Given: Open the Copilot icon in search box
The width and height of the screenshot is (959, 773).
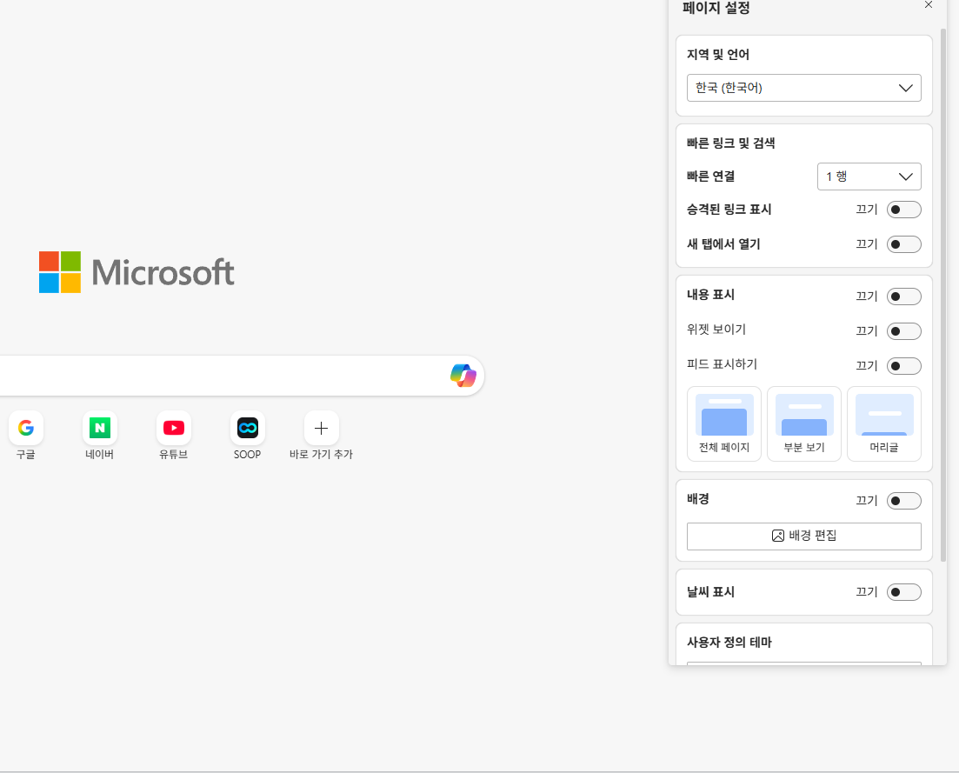Looking at the screenshot, I should (463, 376).
